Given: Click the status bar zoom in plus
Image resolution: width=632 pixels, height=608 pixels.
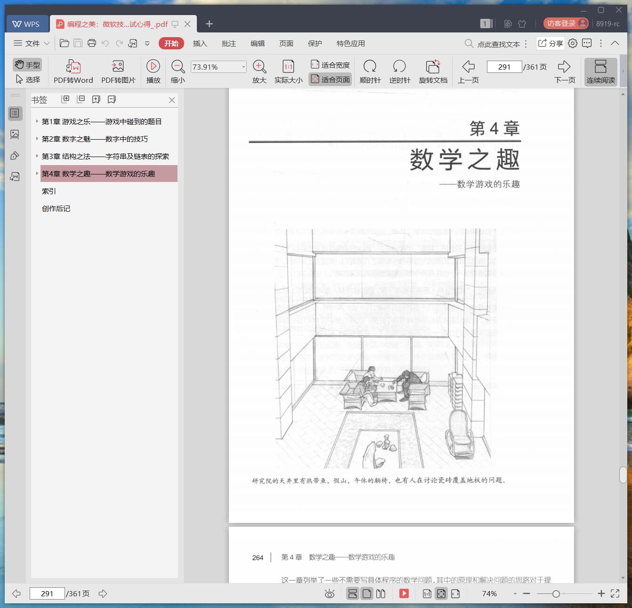Looking at the screenshot, I should coord(601,594).
